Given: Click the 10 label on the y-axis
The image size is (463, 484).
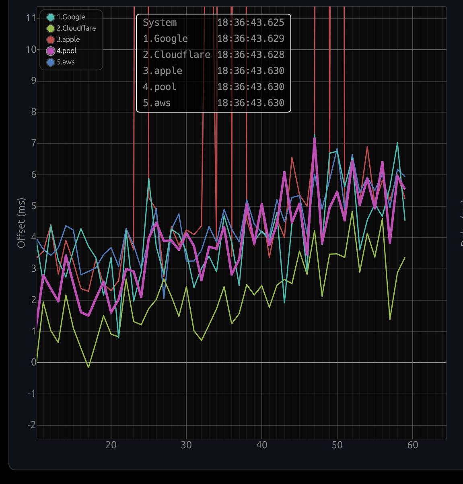Looking at the screenshot, I should pyautogui.click(x=31, y=49).
